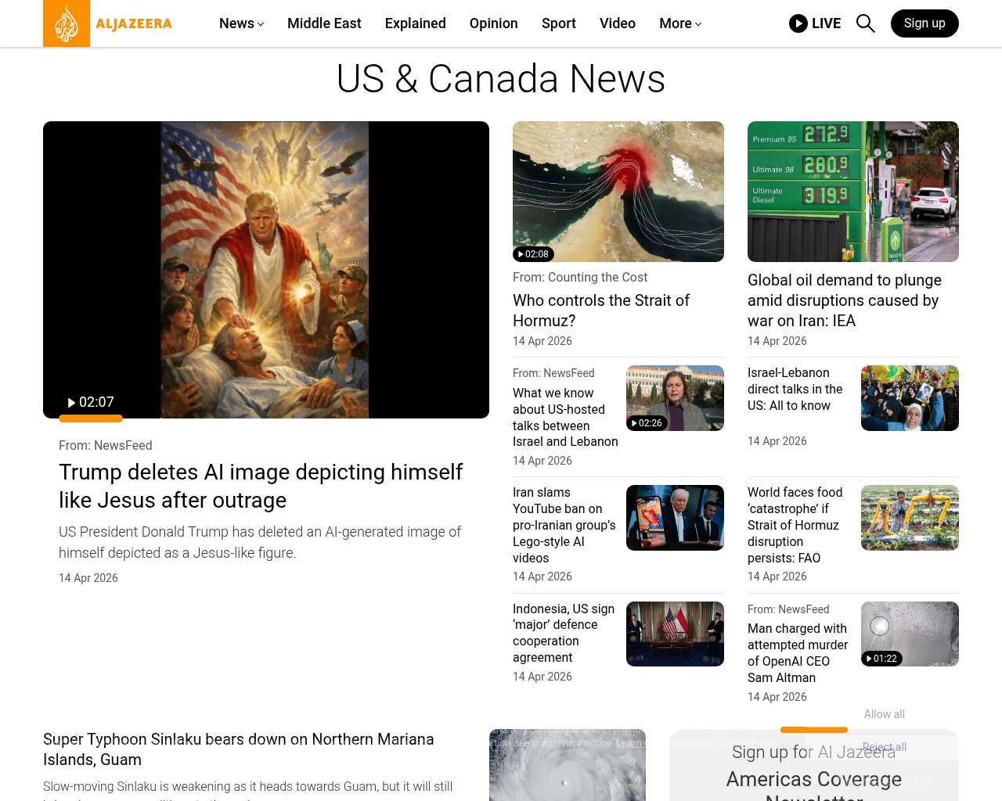Click the LIVE text link
1002x801 pixels.
coord(826,23)
